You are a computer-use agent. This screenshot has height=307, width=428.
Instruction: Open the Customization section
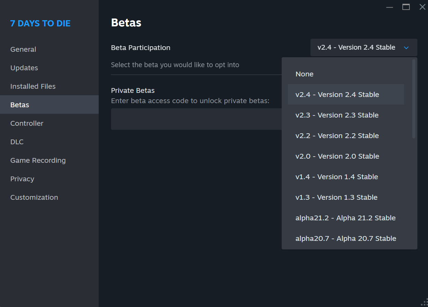click(34, 197)
